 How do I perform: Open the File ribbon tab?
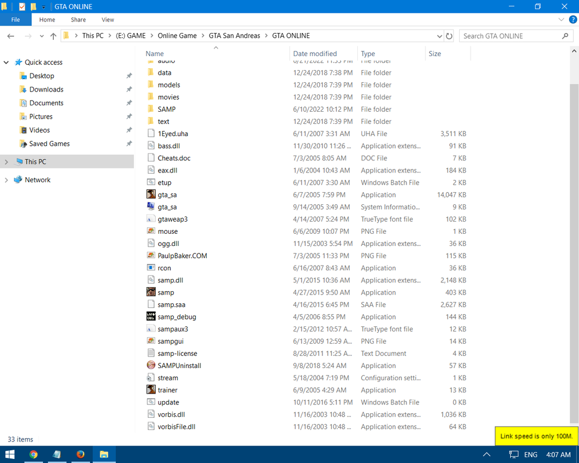(16, 20)
